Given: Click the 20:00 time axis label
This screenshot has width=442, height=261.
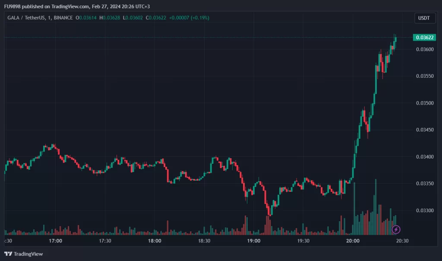Looking at the screenshot, I should click(353, 241).
